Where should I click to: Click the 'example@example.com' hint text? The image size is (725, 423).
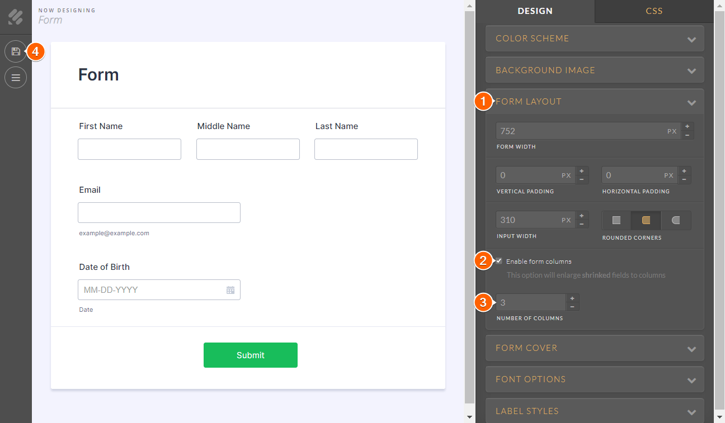114,233
